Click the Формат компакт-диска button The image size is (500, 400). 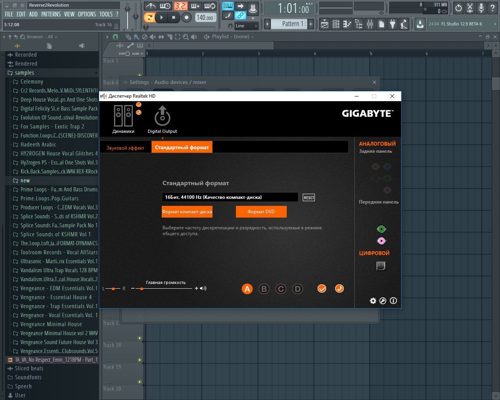[187, 212]
